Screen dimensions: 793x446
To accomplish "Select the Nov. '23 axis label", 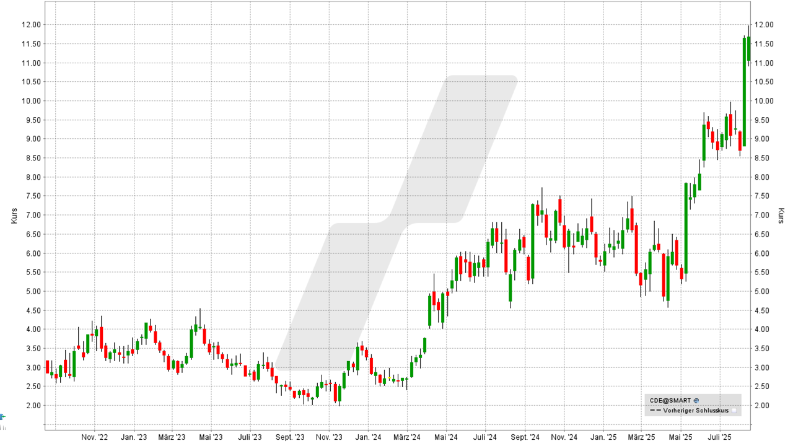I will click(x=329, y=437).
